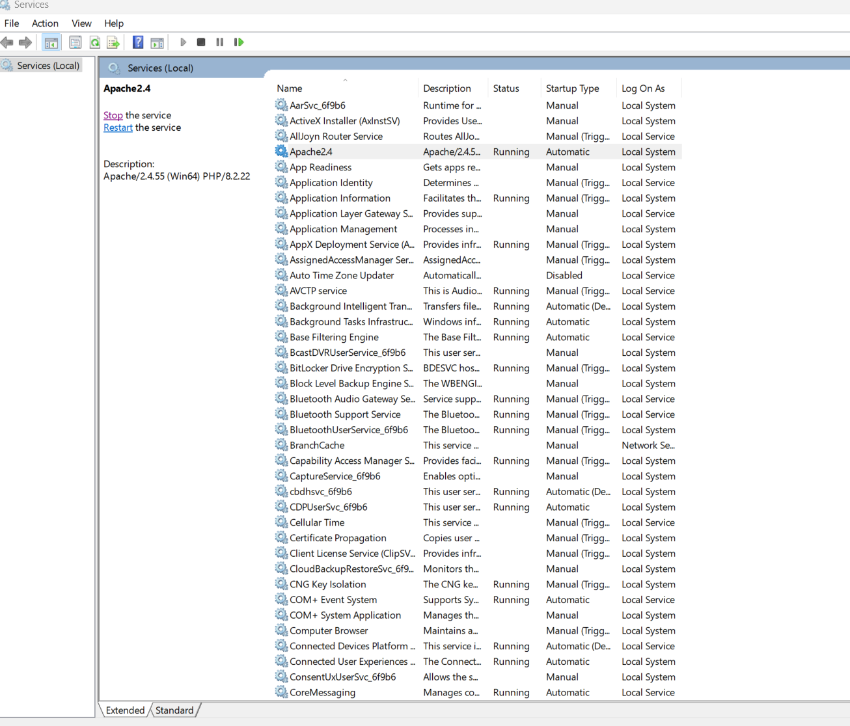Screen dimensions: 850x726
Task: Select Capability Access Manager Service
Action: point(477,461)
